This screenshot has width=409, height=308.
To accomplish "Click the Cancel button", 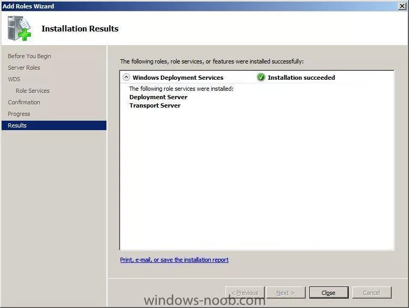I will coord(372,293).
